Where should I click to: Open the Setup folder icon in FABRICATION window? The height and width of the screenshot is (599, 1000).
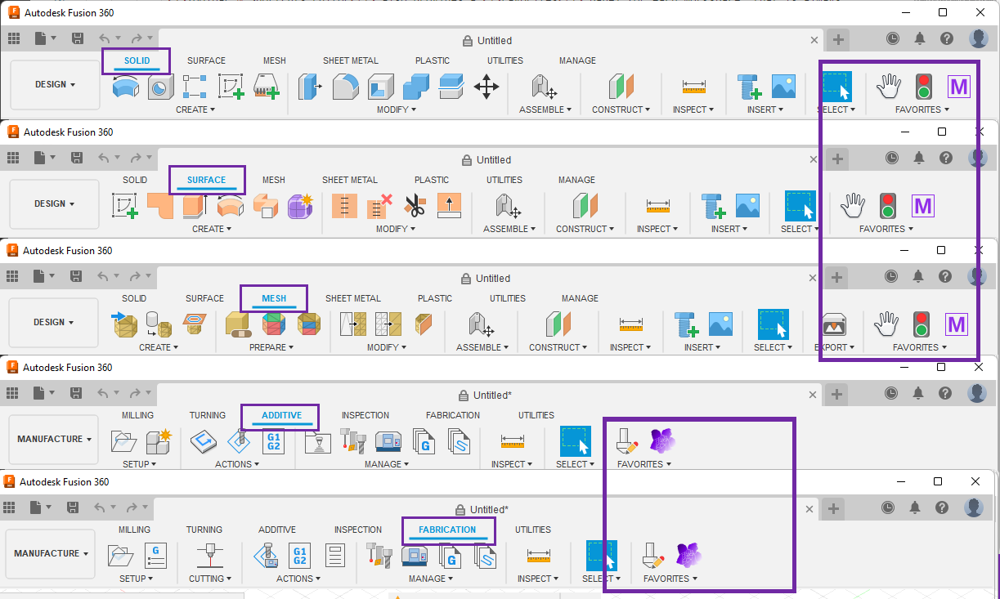121,556
